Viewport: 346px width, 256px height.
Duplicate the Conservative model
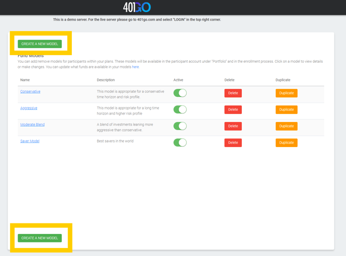[x=286, y=93]
